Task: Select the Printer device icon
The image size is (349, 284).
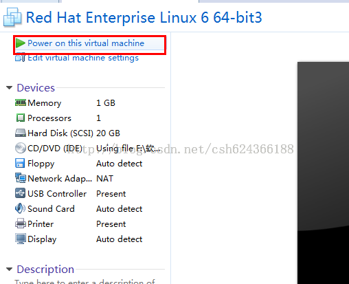Action: (21, 223)
